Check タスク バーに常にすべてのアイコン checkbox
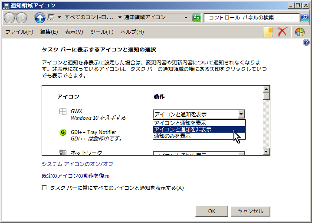The height and width of the screenshot is (223, 312). coord(44,188)
